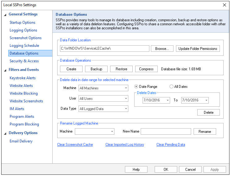Image resolution: width=231 pixels, height=176 pixels.
Task: Click the database Backup button
Action: (x=96, y=69)
